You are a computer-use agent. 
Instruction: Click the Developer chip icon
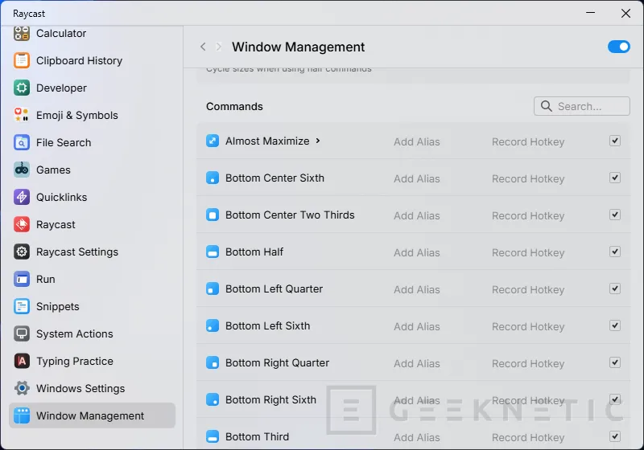(x=22, y=88)
